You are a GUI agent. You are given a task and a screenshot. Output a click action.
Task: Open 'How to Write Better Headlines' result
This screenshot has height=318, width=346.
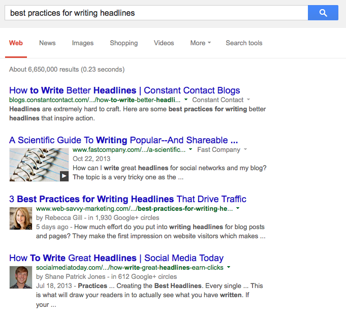click(124, 90)
